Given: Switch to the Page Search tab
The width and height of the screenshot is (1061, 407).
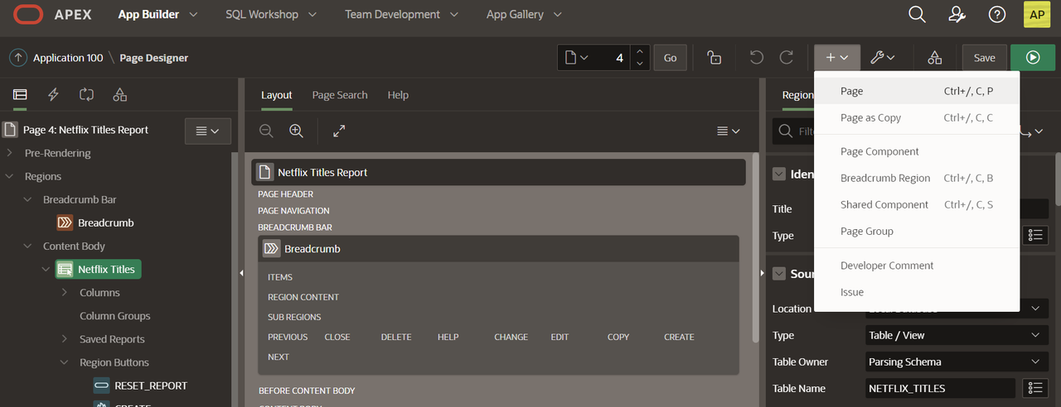Looking at the screenshot, I should (x=340, y=95).
